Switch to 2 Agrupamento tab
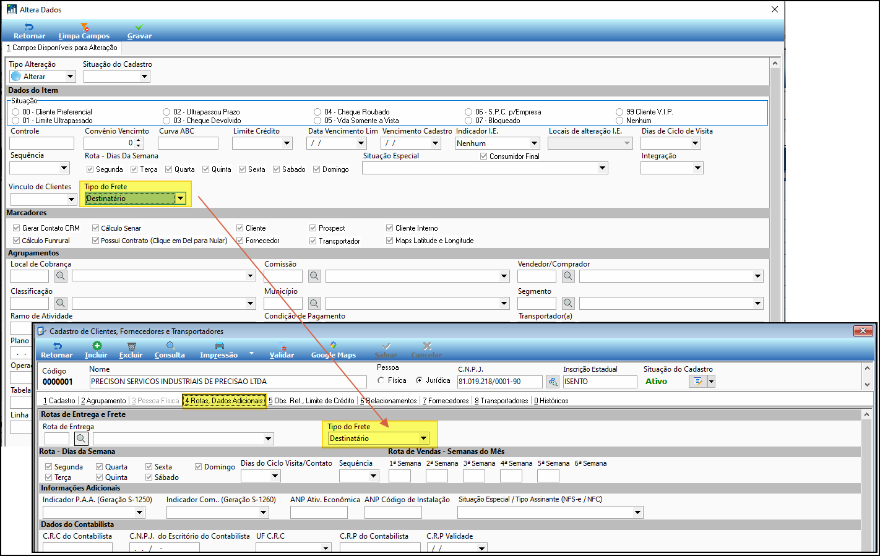Image resolution: width=880 pixels, height=556 pixels. [x=103, y=401]
